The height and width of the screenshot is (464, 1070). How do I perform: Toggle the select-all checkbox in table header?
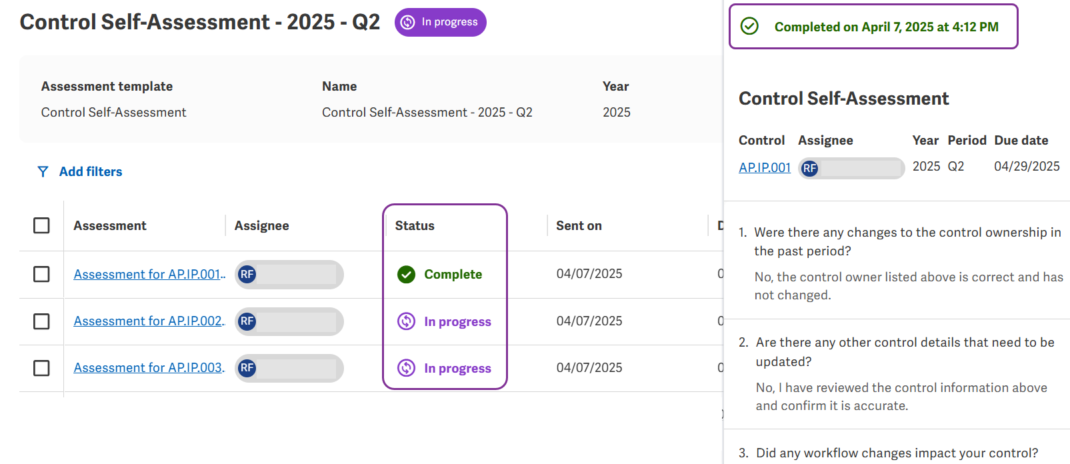click(x=41, y=225)
